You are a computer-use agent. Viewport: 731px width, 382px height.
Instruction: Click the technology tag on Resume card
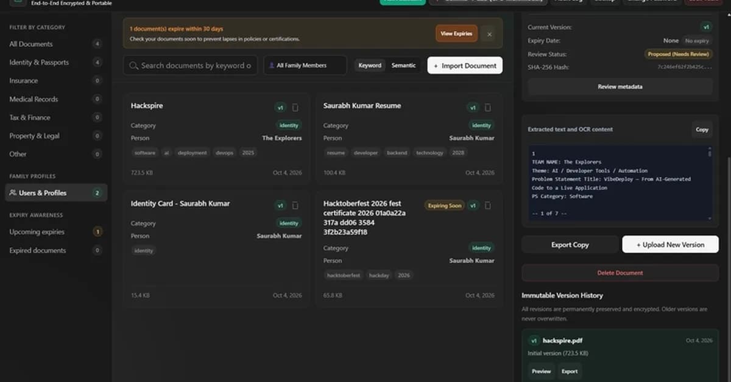430,153
